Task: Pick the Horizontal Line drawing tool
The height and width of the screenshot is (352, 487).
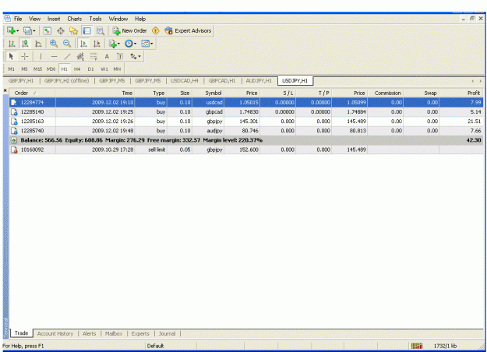Action: tap(54, 56)
